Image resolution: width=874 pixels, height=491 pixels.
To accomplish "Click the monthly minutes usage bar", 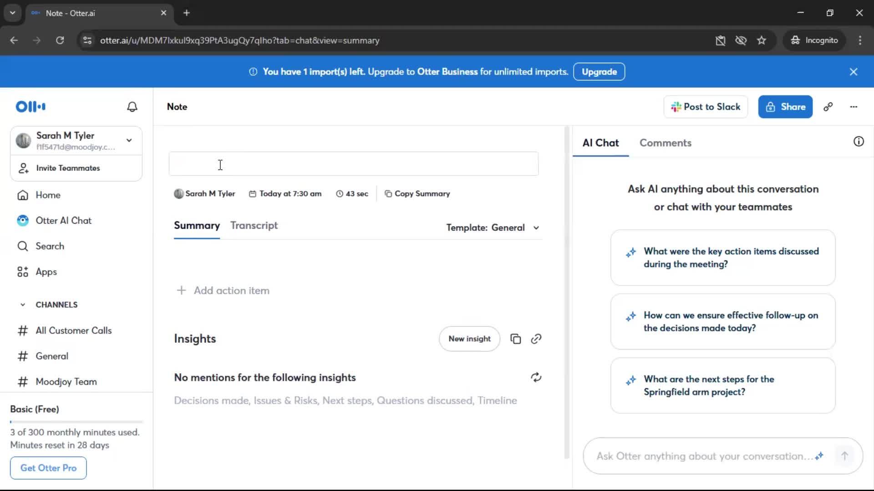I will click(76, 422).
